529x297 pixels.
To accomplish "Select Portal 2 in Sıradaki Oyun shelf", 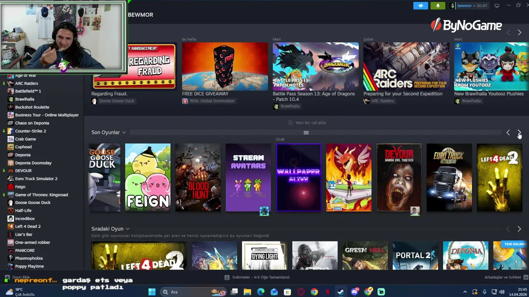I will click(415, 255).
